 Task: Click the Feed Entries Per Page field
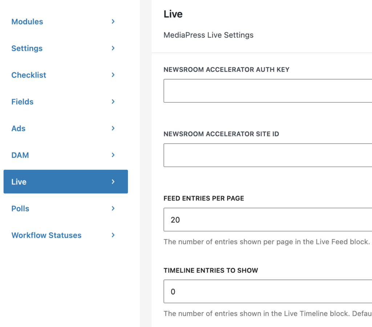coord(268,220)
